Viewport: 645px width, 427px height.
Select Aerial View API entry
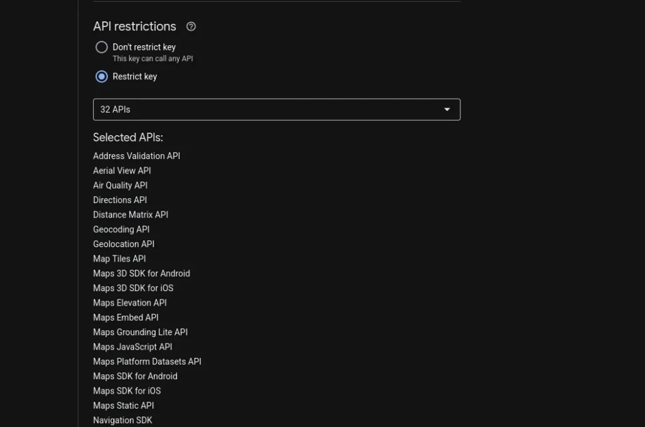(122, 170)
